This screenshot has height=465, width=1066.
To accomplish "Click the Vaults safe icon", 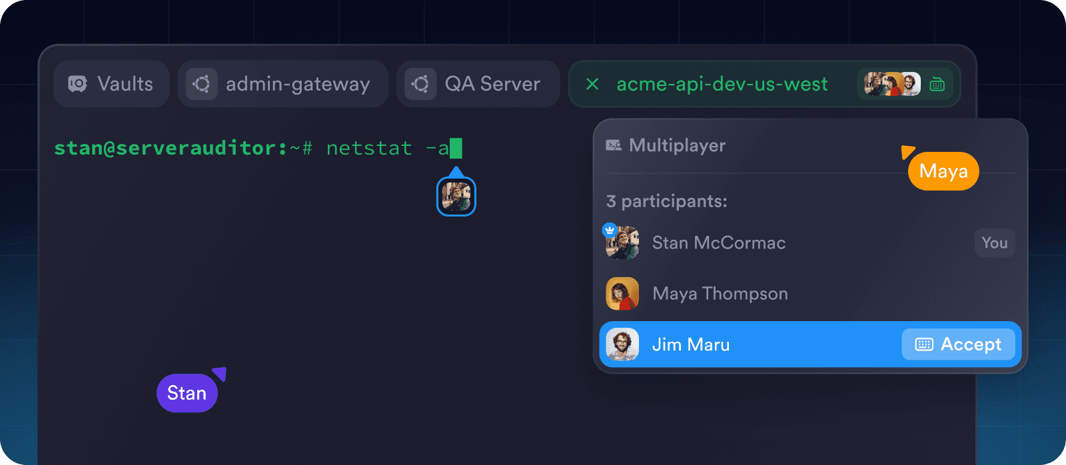I will [77, 84].
